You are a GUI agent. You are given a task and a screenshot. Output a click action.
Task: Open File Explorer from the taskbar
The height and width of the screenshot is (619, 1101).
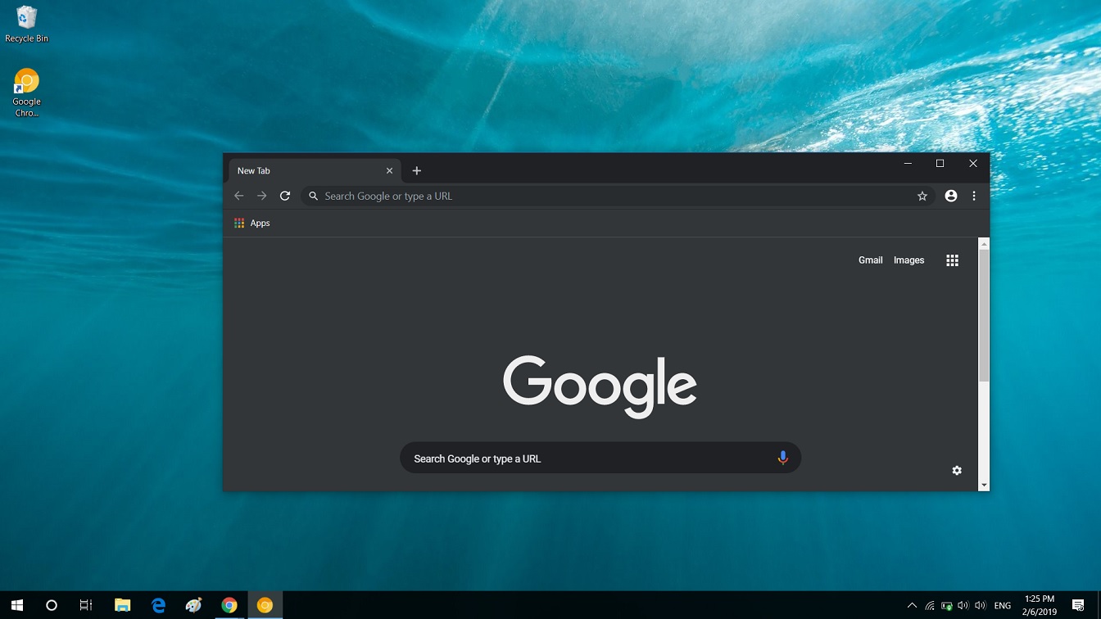(122, 605)
